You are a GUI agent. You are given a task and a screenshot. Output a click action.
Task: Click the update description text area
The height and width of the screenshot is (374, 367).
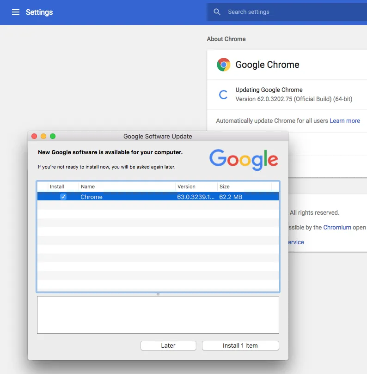point(158,315)
